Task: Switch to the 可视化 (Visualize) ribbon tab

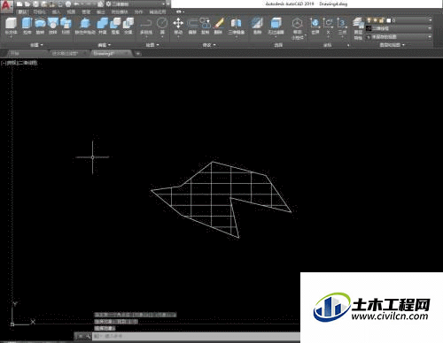Action: pos(39,11)
